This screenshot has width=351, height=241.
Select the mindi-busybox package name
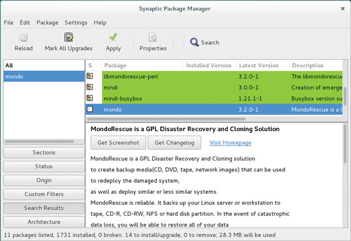coord(123,98)
